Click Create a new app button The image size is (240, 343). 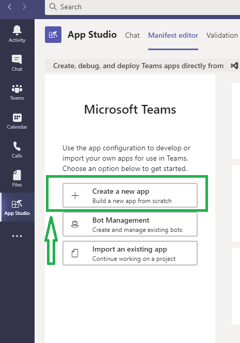click(130, 195)
